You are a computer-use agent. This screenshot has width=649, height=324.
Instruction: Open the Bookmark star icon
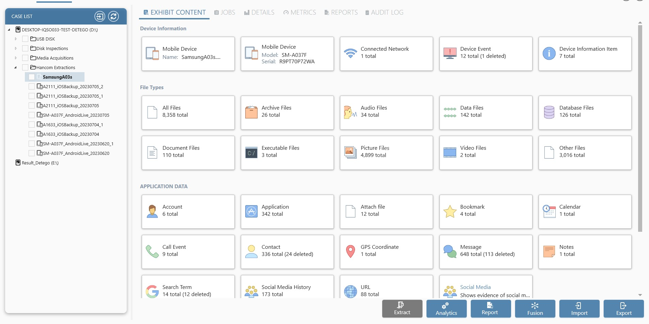click(450, 211)
